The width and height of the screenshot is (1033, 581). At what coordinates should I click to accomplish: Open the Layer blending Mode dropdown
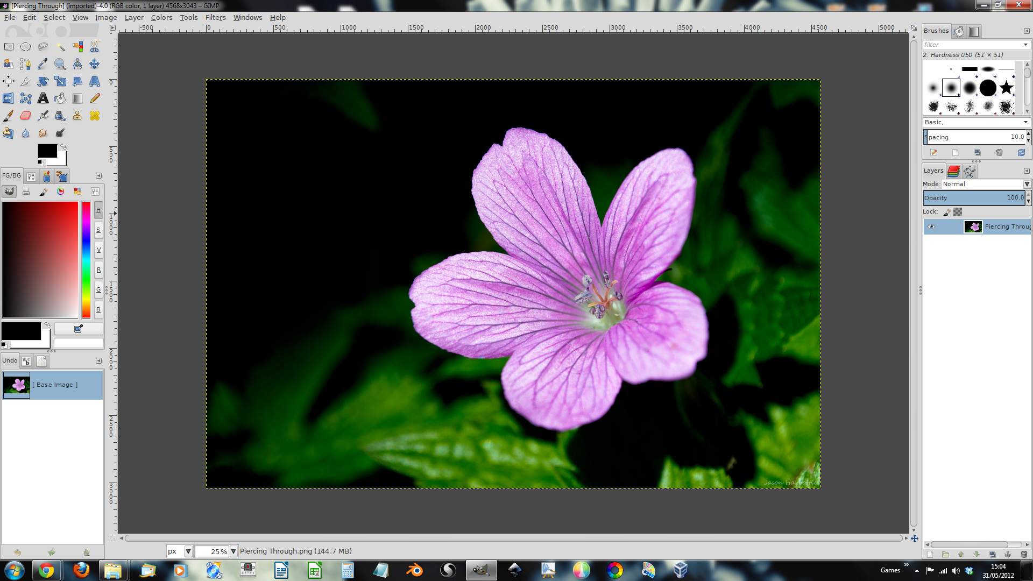click(x=1028, y=184)
